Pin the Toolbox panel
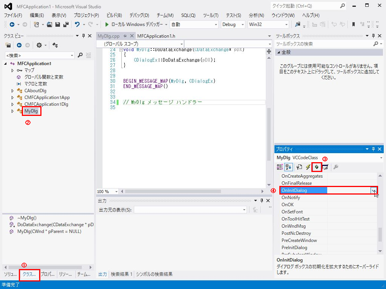Screen dimensions: 386x289 [373, 36]
